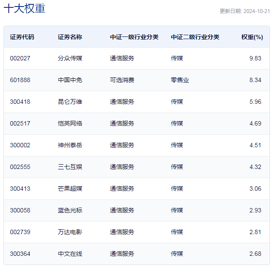273x268 pixels.
Task: Select stock code 601888
Action: [x=20, y=80]
